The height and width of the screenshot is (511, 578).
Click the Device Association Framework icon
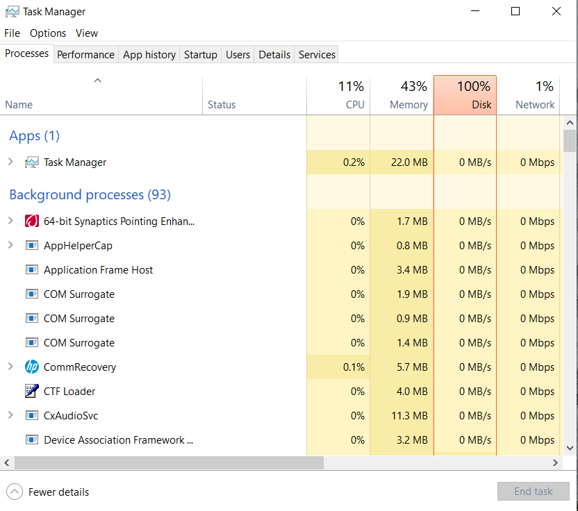coord(32,440)
